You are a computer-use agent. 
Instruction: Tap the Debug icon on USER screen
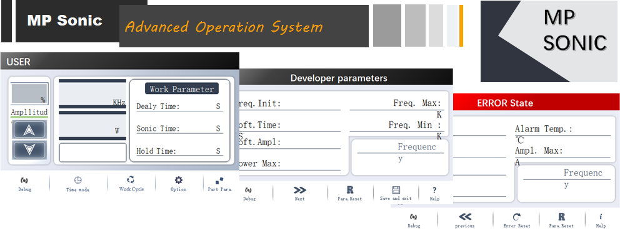point(24,181)
